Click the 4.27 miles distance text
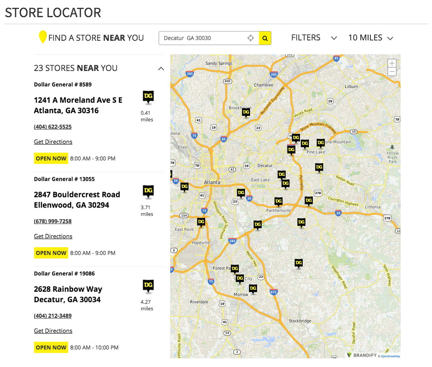432x367 pixels. coord(147,306)
